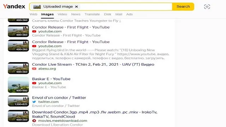Click YouTube icon under first Condor Release result
Image resolution: width=226 pixels, height=127 pixels.
(34, 31)
